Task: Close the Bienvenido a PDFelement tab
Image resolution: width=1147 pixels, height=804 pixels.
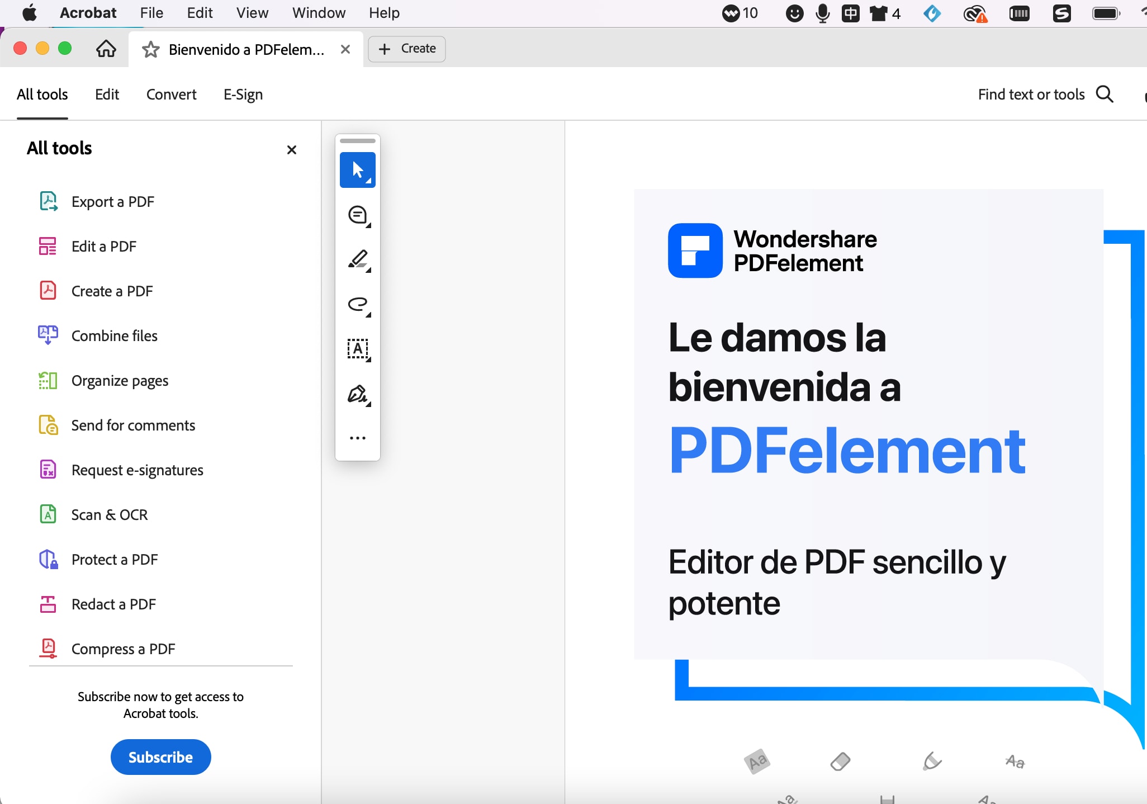Action: pos(345,49)
